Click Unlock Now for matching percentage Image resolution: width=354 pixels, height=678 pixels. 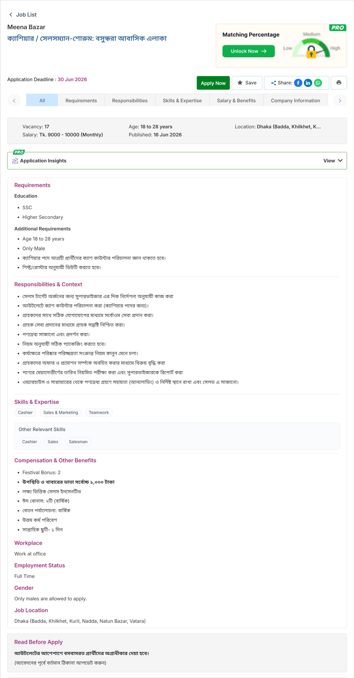[248, 51]
